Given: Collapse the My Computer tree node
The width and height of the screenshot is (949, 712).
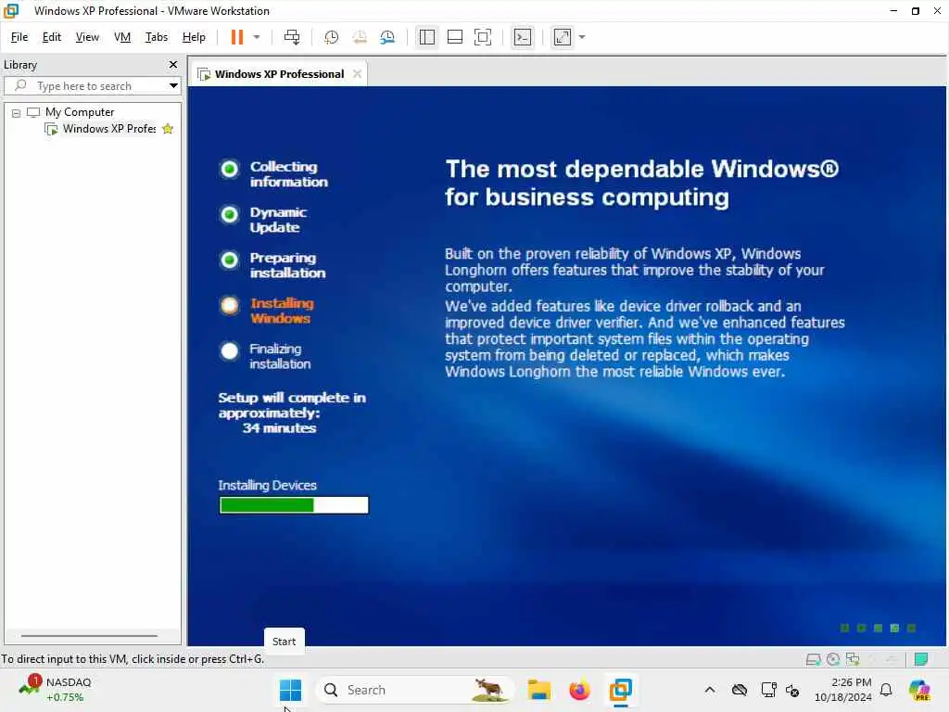Looking at the screenshot, I should (x=17, y=113).
